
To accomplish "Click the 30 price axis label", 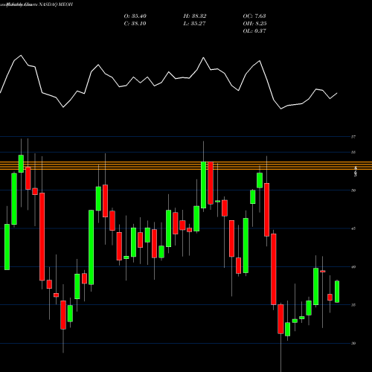I will click(x=353, y=343).
